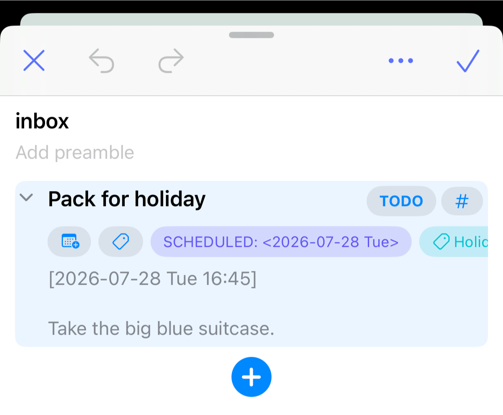
Task: Redo the reverted edit
Action: 171,61
